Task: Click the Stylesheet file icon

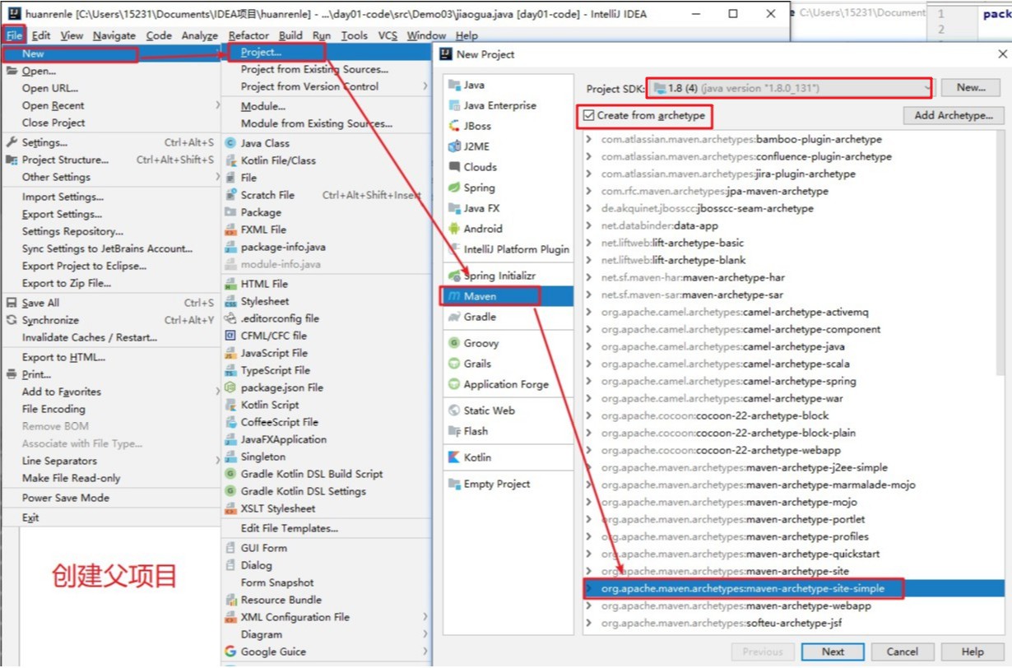Action: (x=230, y=301)
